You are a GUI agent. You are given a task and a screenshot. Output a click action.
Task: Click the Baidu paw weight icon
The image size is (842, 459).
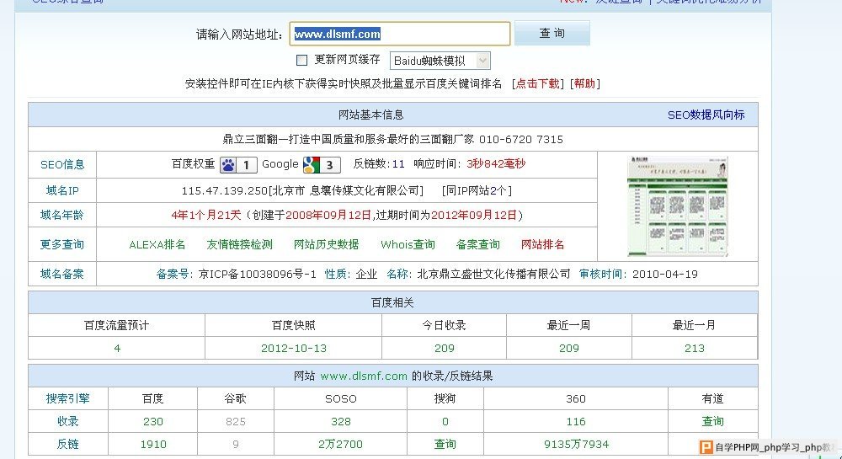[x=238, y=165]
